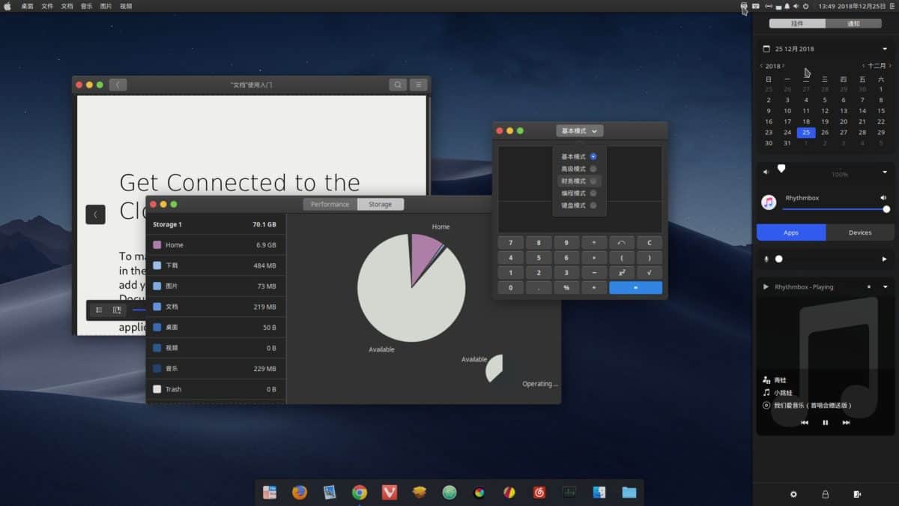Click the search icon in the document viewer toolbar
The image size is (899, 506).
tap(398, 85)
